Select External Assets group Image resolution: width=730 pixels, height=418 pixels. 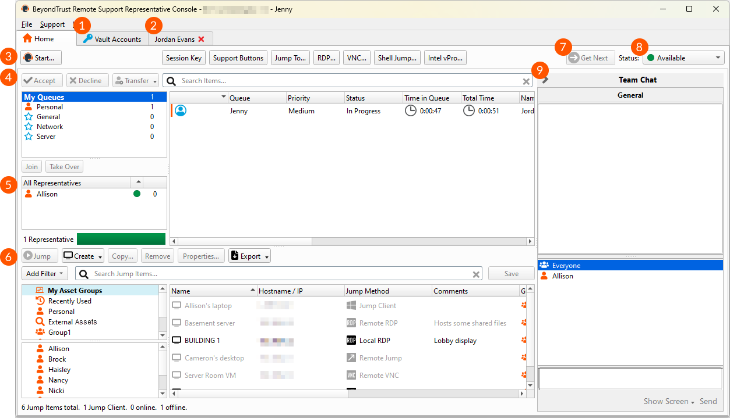[x=90, y=321]
